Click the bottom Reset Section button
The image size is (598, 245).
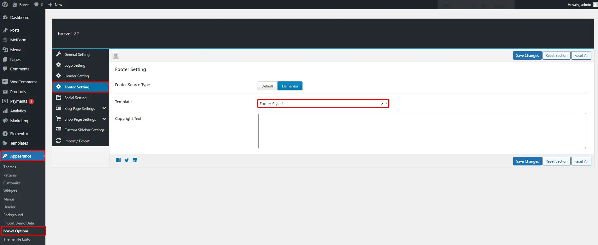(x=556, y=161)
